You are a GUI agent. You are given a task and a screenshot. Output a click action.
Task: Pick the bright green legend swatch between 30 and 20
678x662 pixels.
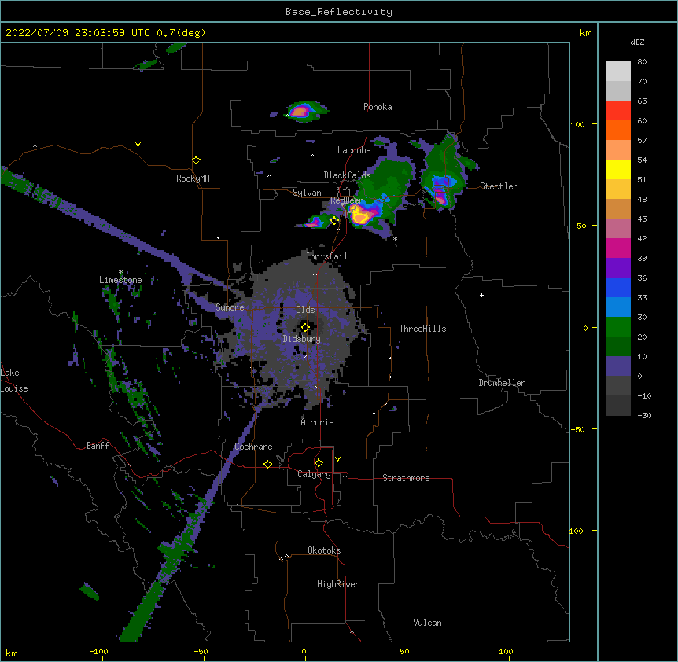[618, 327]
